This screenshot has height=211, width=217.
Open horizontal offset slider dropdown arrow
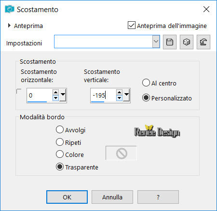click(x=63, y=95)
